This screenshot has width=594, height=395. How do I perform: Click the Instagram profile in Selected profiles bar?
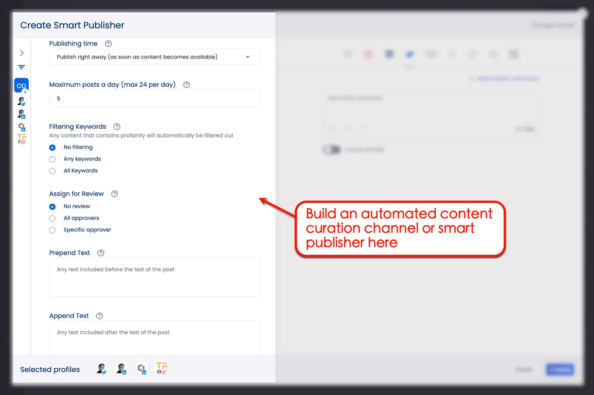point(162,369)
